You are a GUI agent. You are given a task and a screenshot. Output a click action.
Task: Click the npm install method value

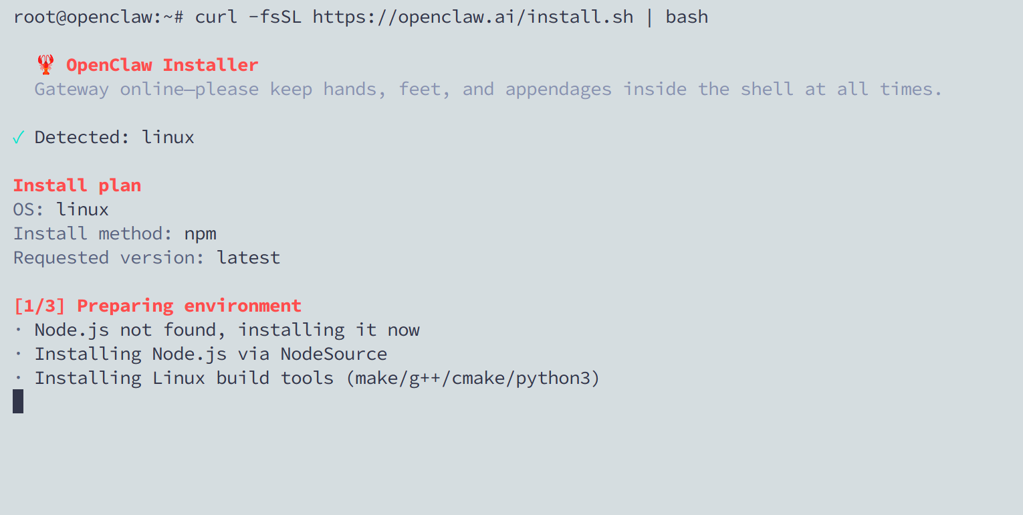pyautogui.click(x=201, y=233)
